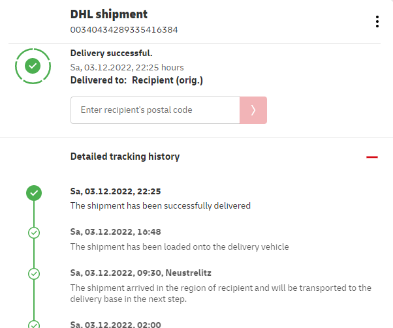Viewport: 393px width, 328px height.
Task: Click the 'loaded onto the delivery vehicle' entry
Action: click(179, 246)
